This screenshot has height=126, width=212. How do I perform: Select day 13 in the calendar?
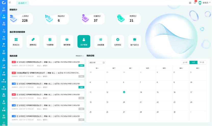124,92
